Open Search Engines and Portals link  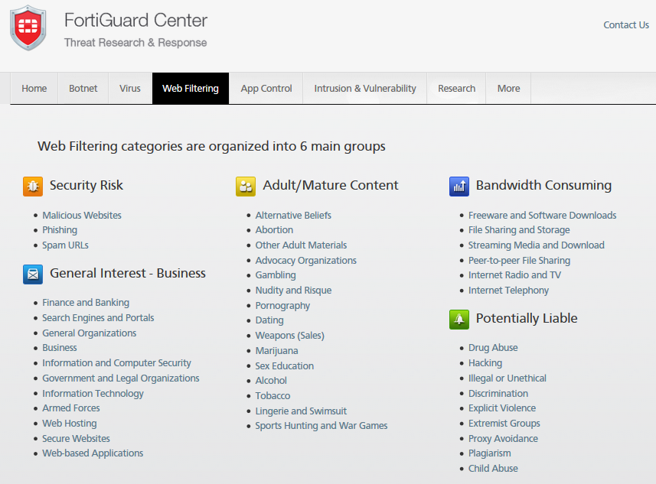(98, 318)
